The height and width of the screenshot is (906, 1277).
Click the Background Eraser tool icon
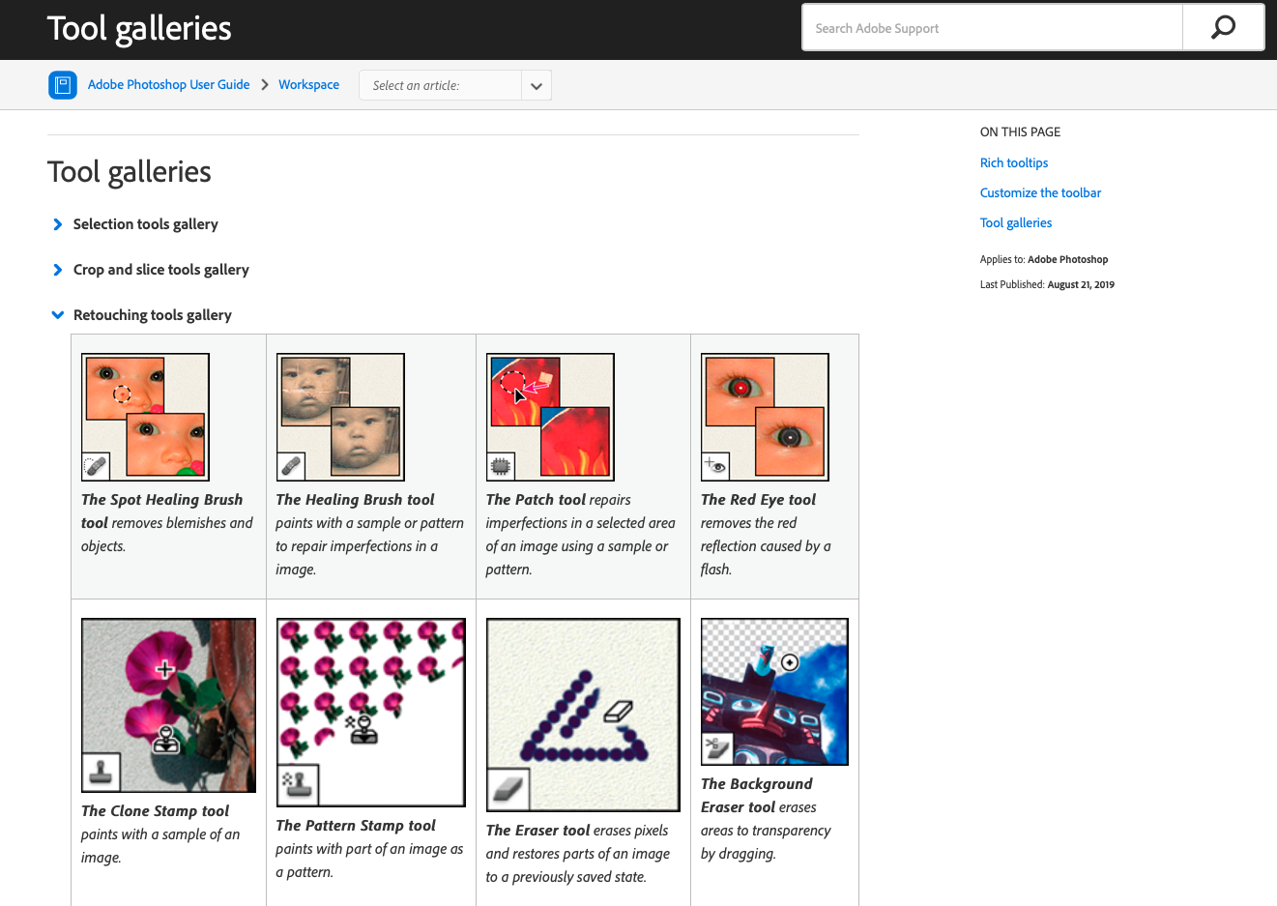click(716, 747)
